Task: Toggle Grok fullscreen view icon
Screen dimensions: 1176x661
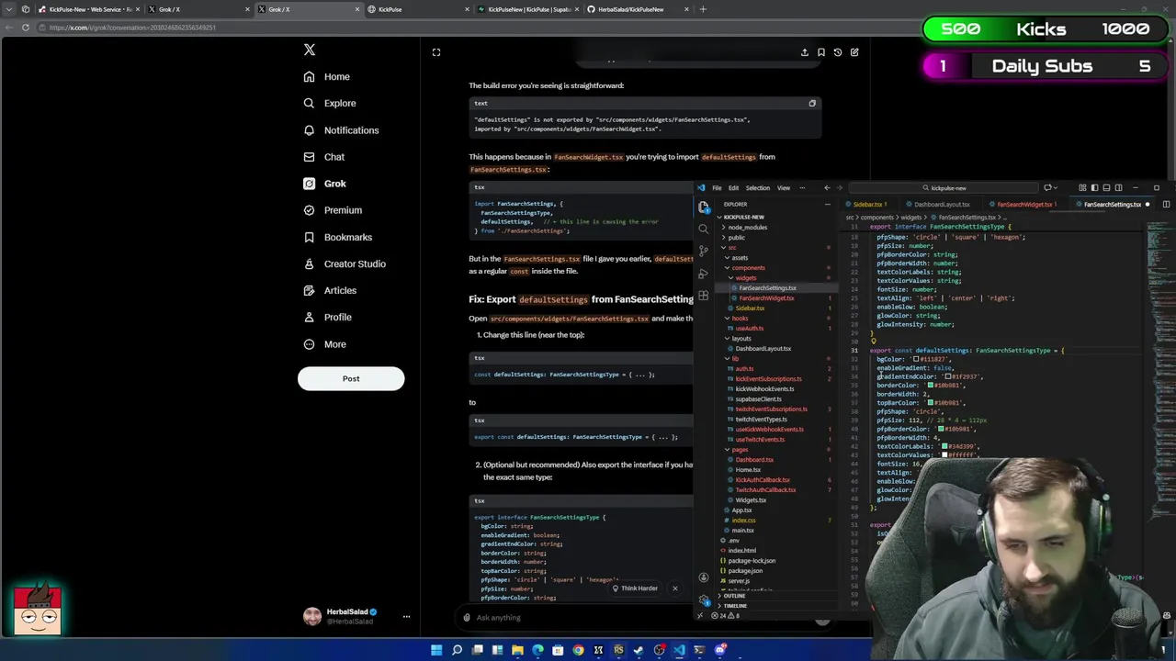Action: pyautogui.click(x=436, y=52)
